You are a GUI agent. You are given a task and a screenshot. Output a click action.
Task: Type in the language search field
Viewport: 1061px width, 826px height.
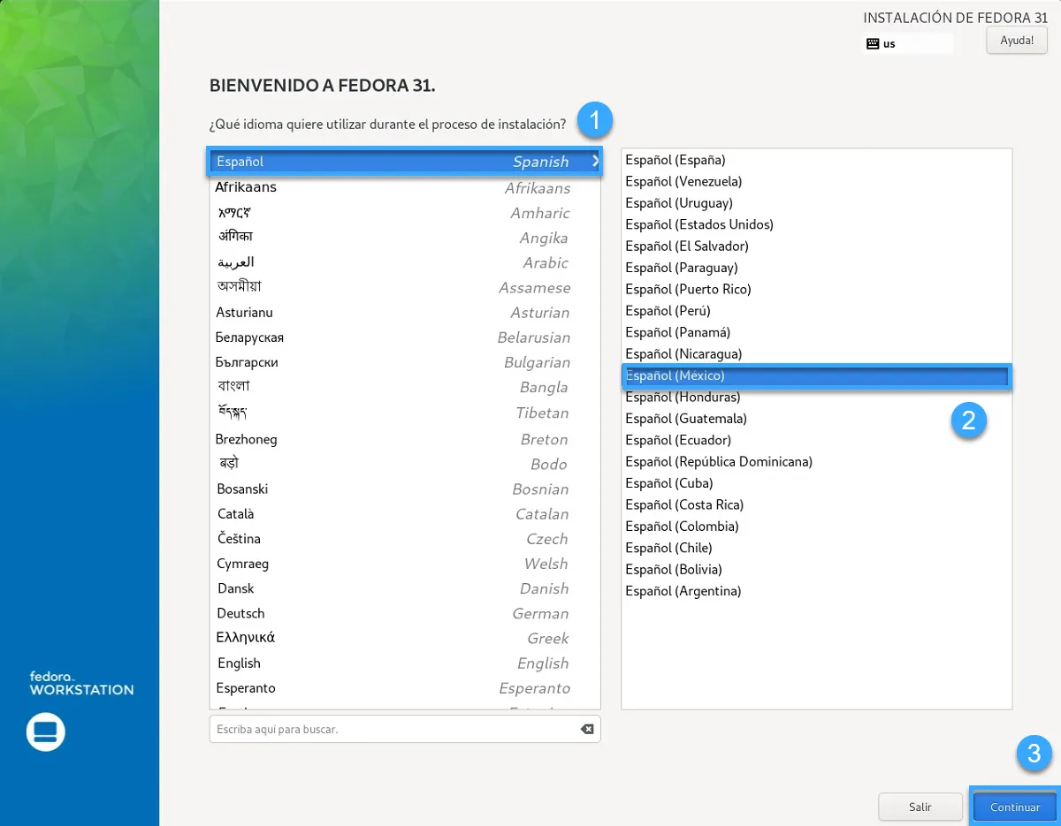(x=393, y=729)
